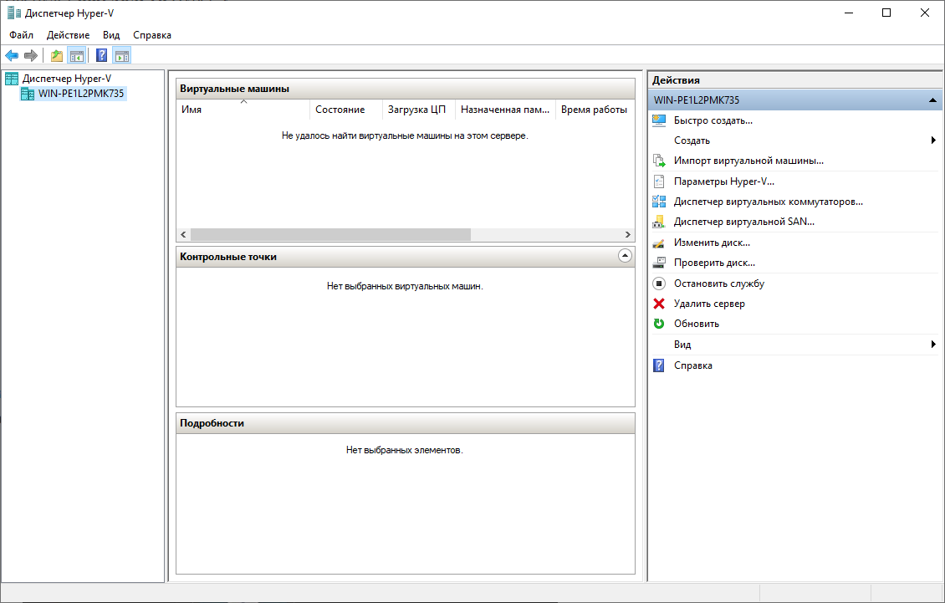Open the Справка menu in menu bar
This screenshot has width=945, height=603.
[152, 35]
